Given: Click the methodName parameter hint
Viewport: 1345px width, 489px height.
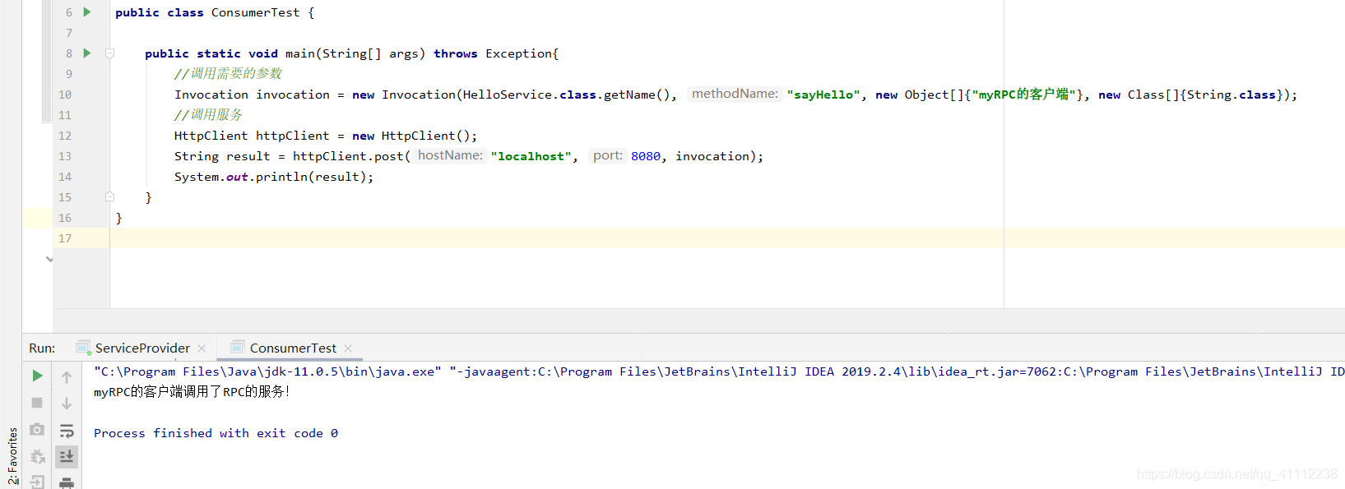Looking at the screenshot, I should pyautogui.click(x=735, y=94).
